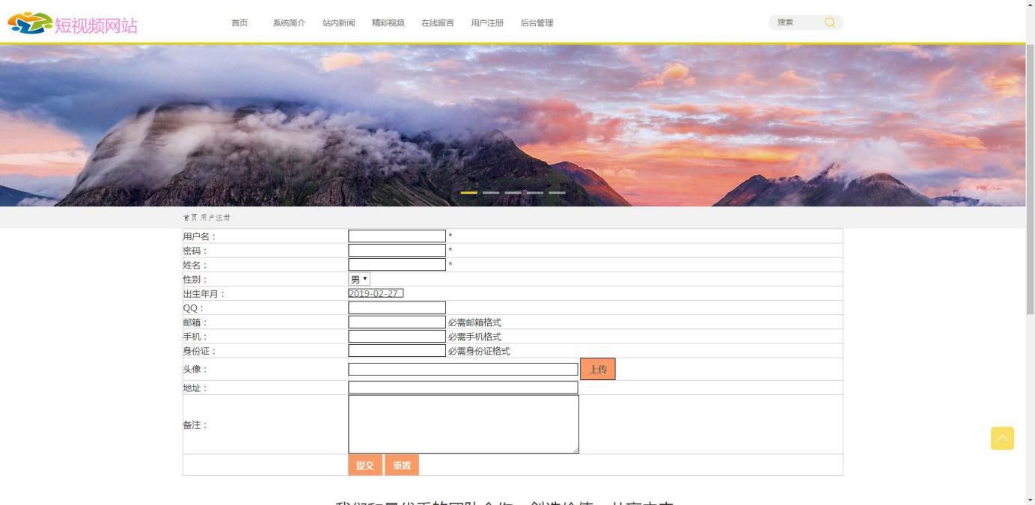
Task: Click the 备注： label
Action: [195, 425]
